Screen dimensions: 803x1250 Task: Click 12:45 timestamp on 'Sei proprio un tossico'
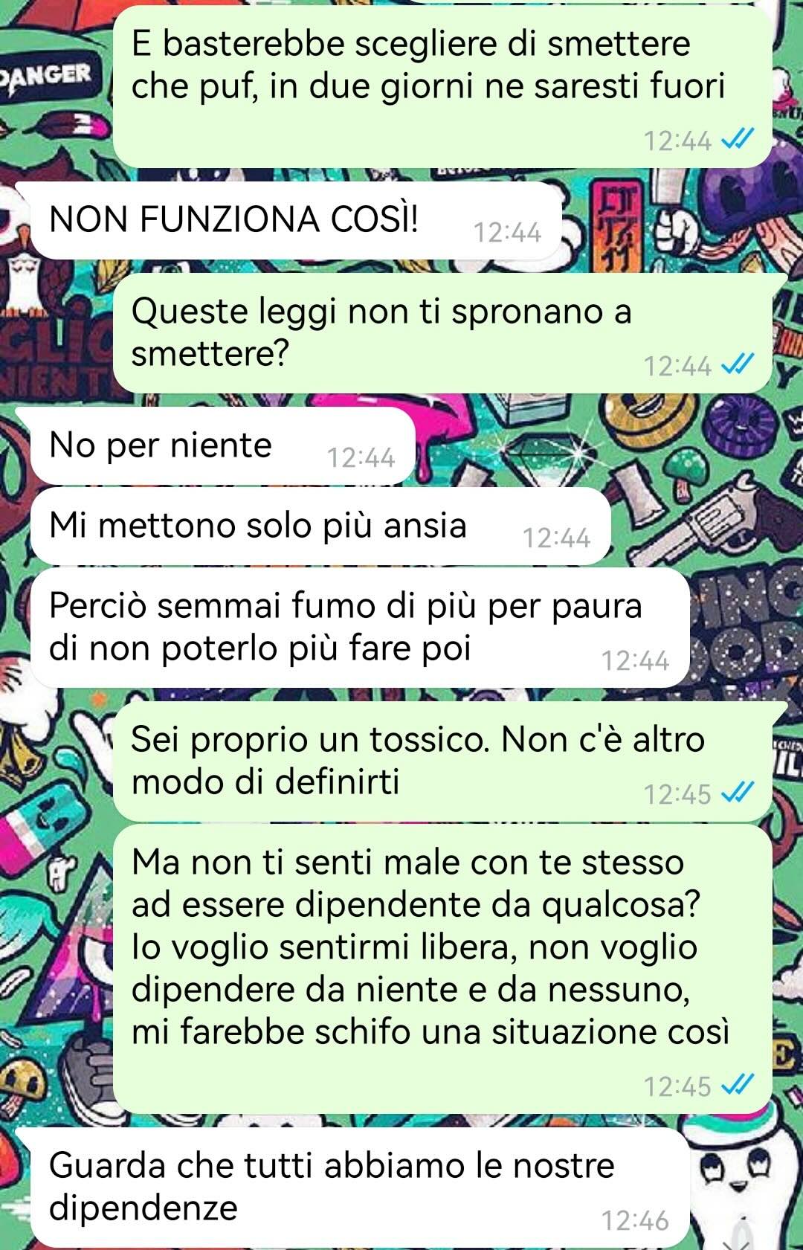point(677,794)
